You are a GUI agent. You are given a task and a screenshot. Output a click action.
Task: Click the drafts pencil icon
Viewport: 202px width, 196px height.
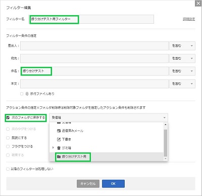(x=59, y=139)
